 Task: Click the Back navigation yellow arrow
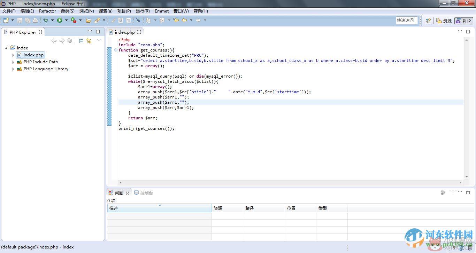(184, 20)
